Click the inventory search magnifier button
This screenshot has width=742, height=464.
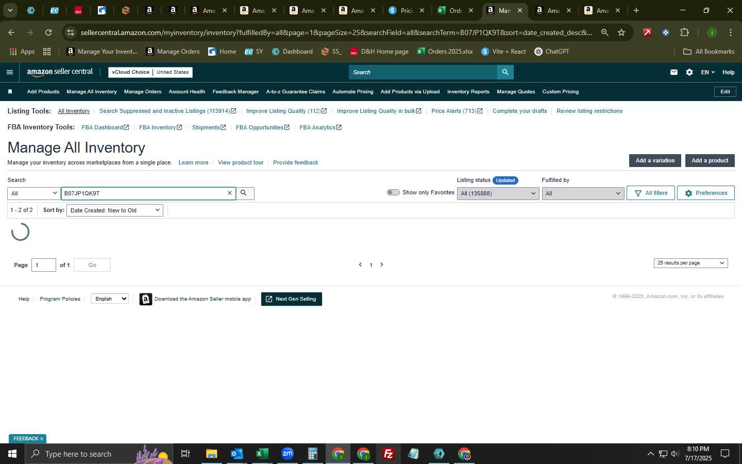coord(244,193)
